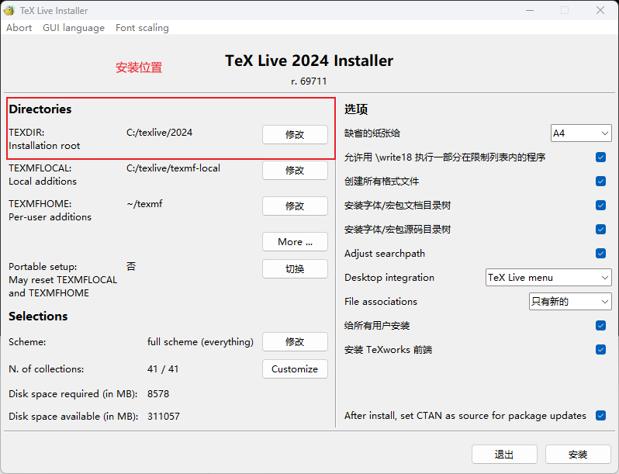Toggle the set CTAN as source checkbox
The image size is (619, 474).
coord(600,416)
